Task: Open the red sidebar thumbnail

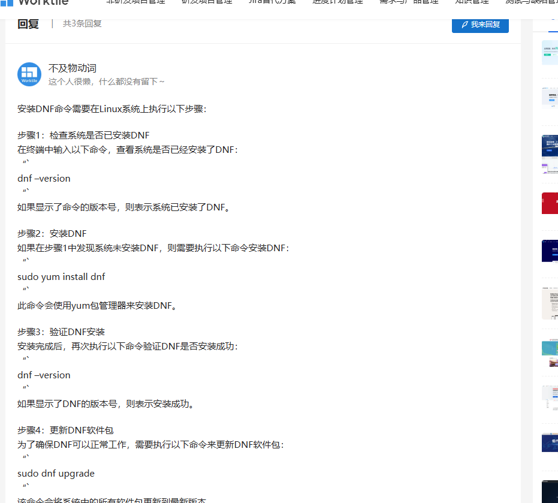Action: (x=550, y=203)
